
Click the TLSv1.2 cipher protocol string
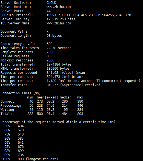(x=89, y=15)
